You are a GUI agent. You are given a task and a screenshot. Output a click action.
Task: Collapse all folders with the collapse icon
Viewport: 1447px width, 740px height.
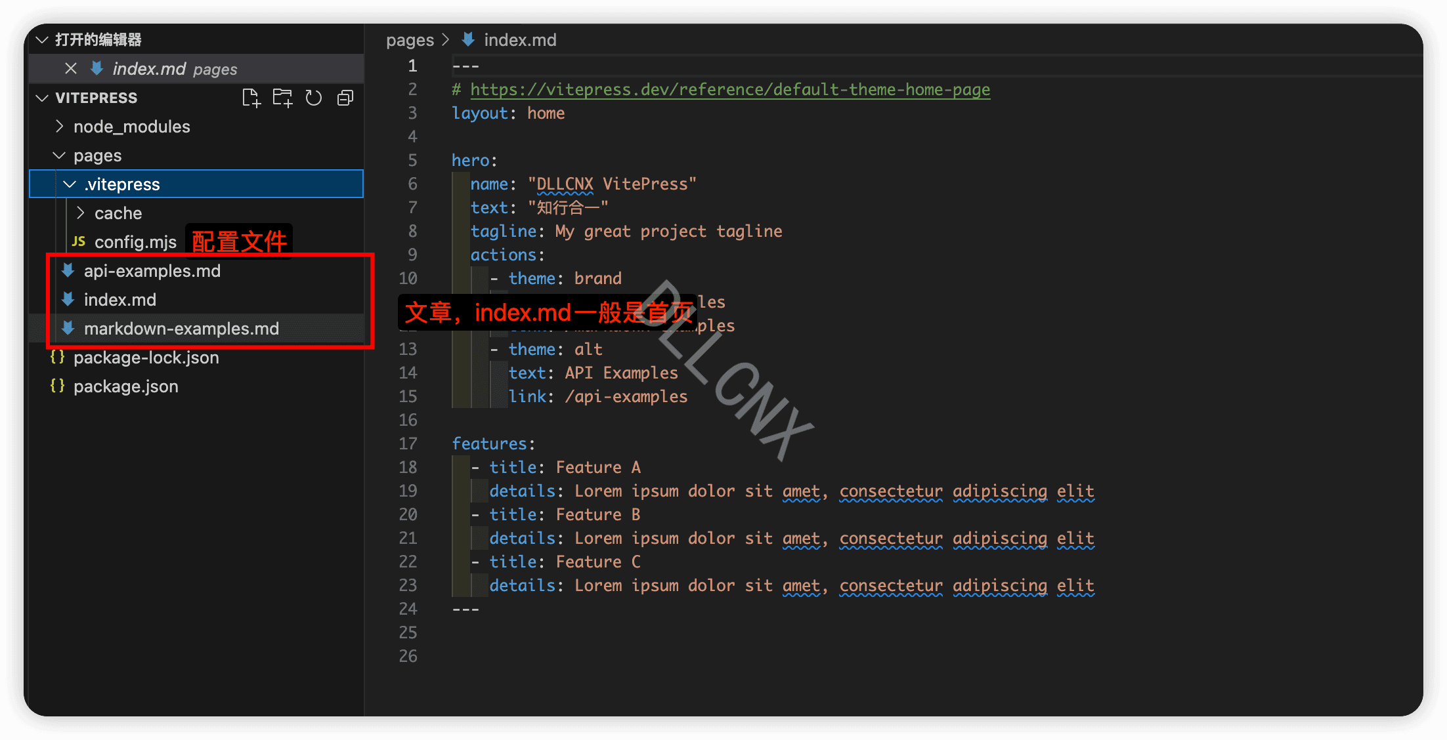point(345,98)
